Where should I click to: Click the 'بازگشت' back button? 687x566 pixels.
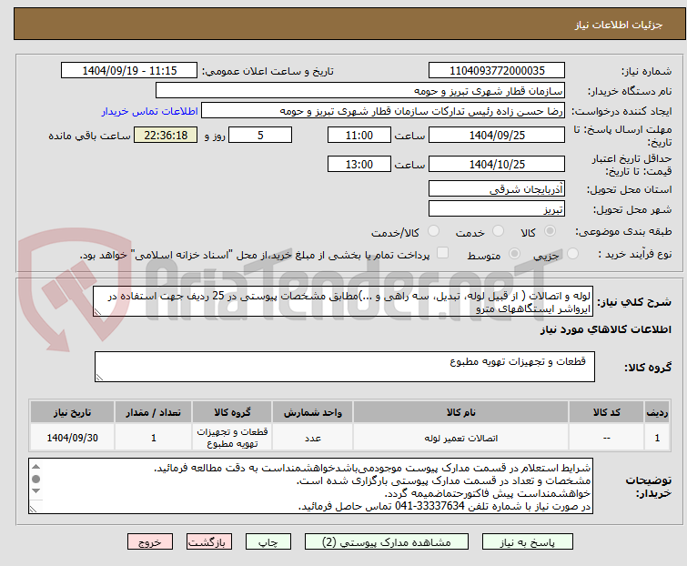coord(209,542)
